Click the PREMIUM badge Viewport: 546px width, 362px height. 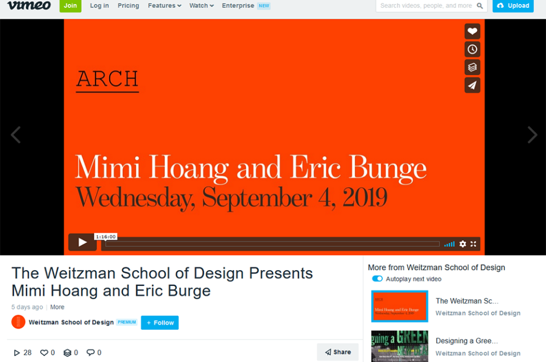coord(127,322)
